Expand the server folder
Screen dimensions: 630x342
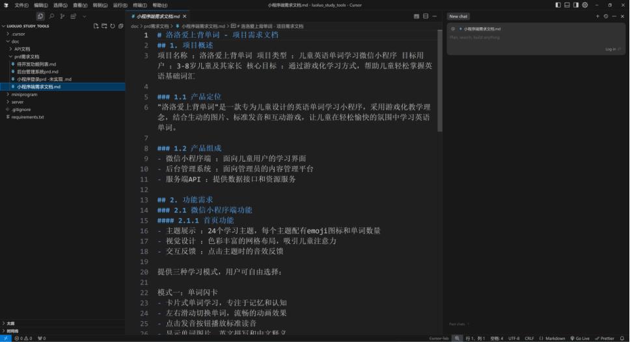pos(18,102)
